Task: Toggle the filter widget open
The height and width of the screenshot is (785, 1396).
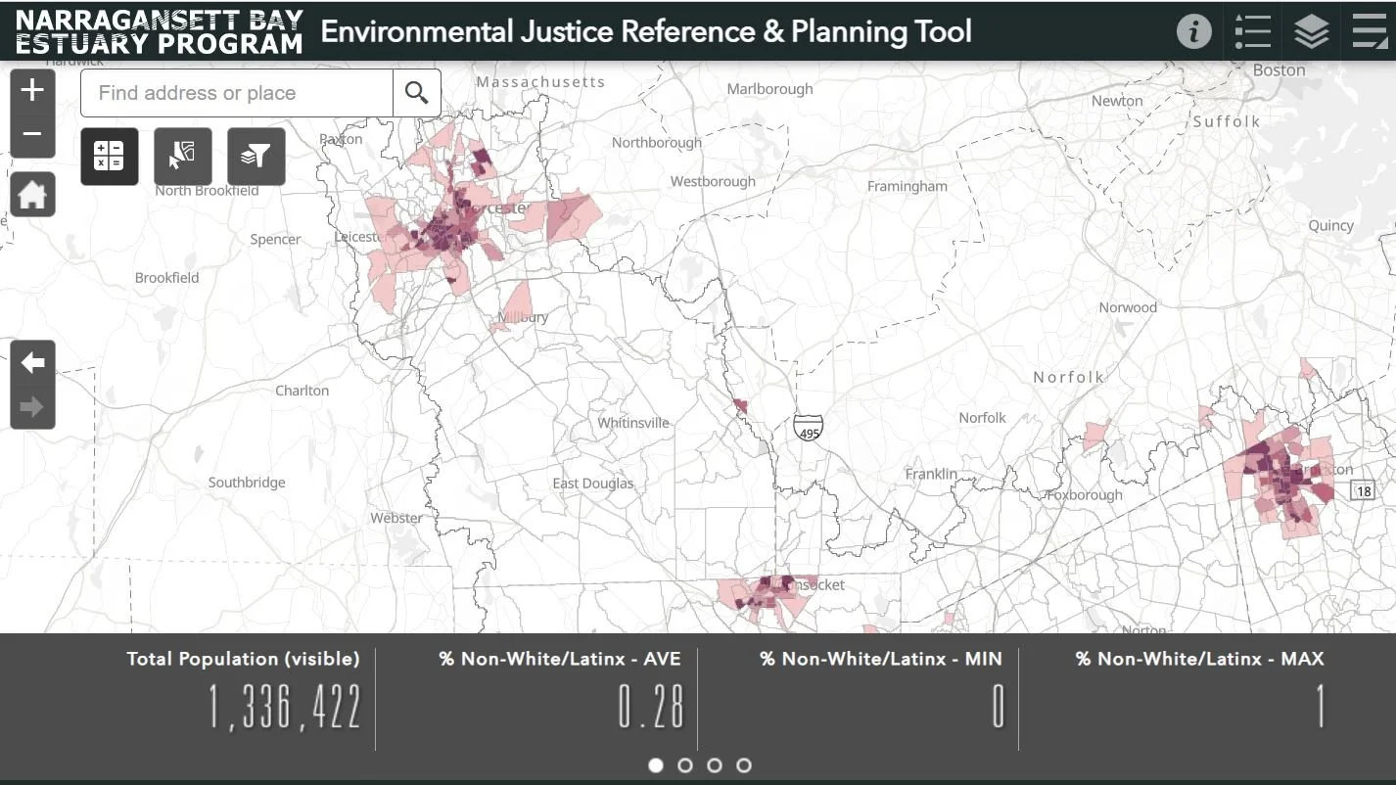Action: point(256,156)
